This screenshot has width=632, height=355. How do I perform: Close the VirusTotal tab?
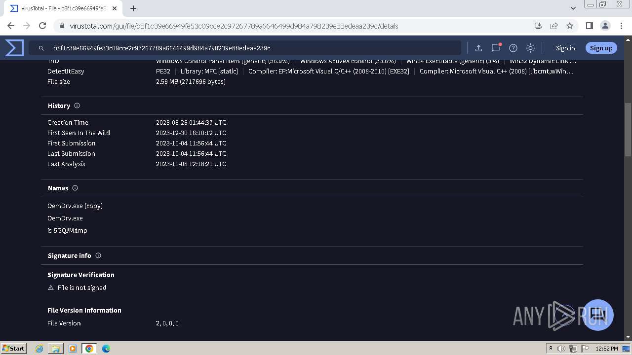[x=115, y=8]
